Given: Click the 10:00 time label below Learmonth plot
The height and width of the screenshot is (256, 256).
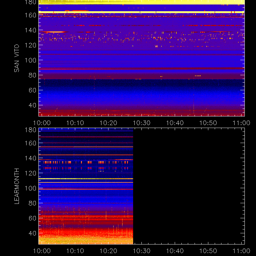Looking at the screenshot, I should point(42,251).
